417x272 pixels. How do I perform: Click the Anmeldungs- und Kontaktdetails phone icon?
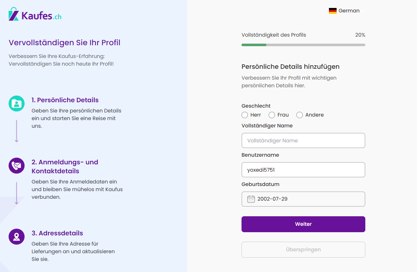(x=17, y=166)
